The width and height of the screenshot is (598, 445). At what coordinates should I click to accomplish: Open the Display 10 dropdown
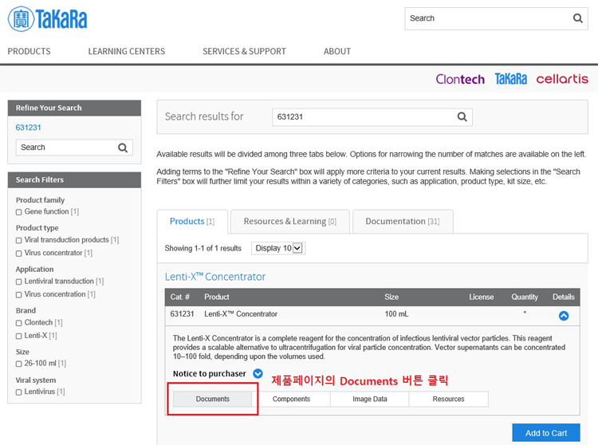pyautogui.click(x=278, y=248)
